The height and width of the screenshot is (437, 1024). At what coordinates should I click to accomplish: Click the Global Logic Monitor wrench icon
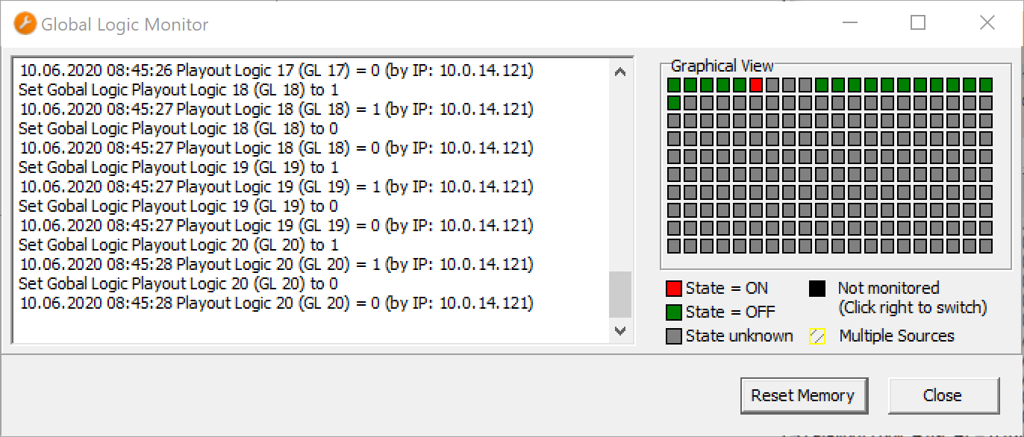(25, 24)
